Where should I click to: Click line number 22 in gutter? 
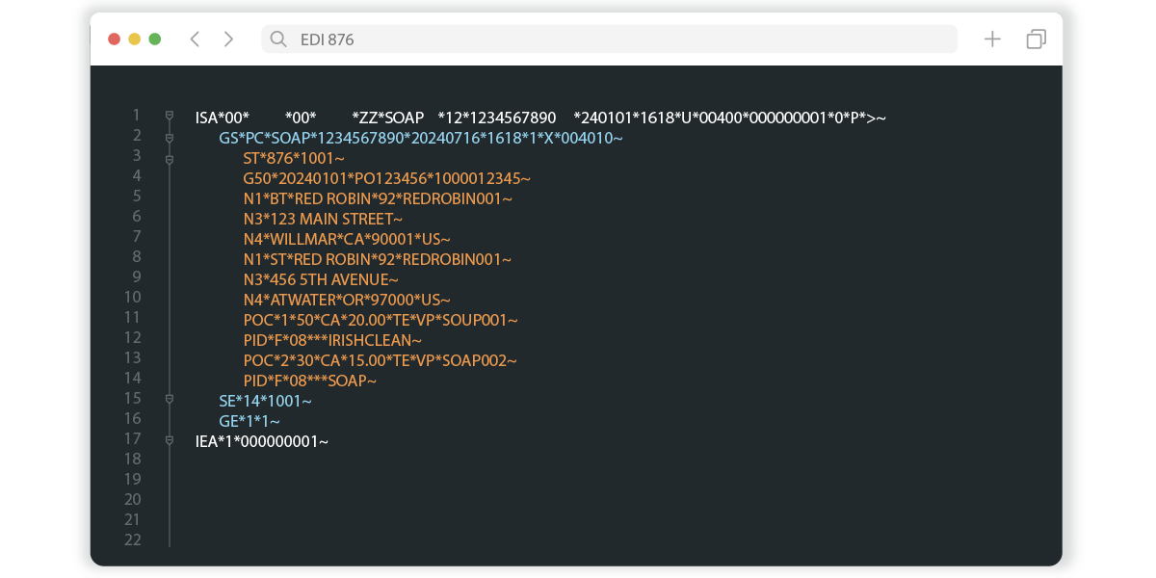pyautogui.click(x=133, y=539)
